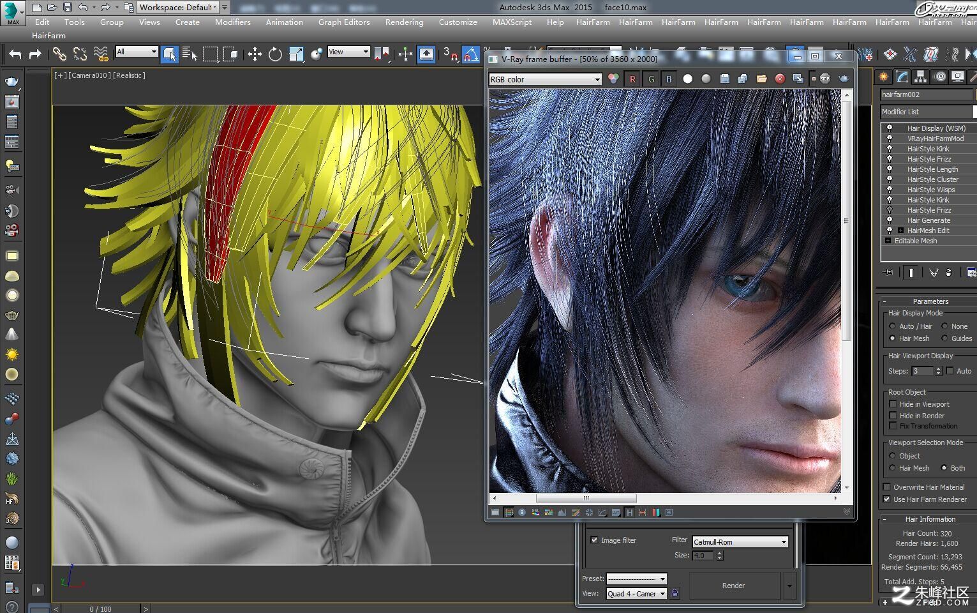This screenshot has height=613, width=977.
Task: Activate the Select and Link chain tool
Action: coord(59,54)
